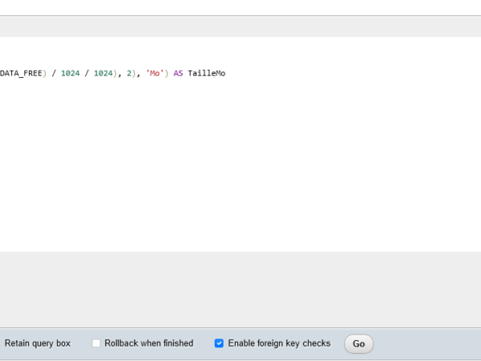Viewport: 481px width, 361px height.
Task: Place cursor on the TailleMo alias
Action: [x=206, y=74]
